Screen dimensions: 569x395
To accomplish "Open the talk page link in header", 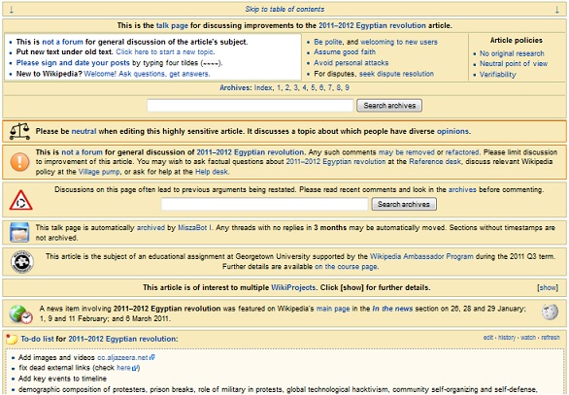I will (172, 26).
